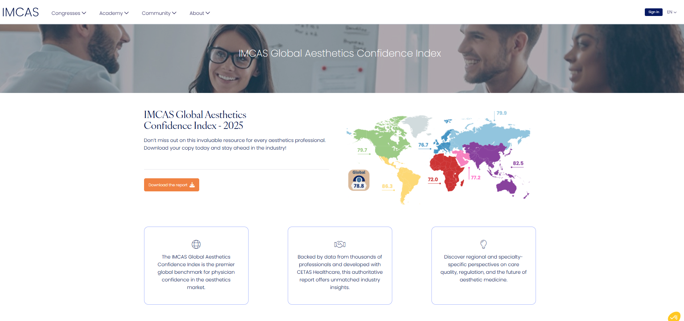Click the 79.7 North America score label
The image size is (684, 321).
(x=362, y=150)
